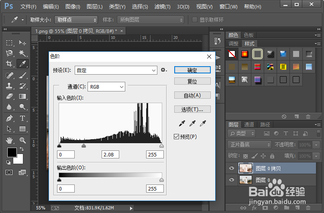Viewport: 324px width, 213px height.
Task: Open the 通道(C) RGB channel dropdown
Action: click(106, 87)
